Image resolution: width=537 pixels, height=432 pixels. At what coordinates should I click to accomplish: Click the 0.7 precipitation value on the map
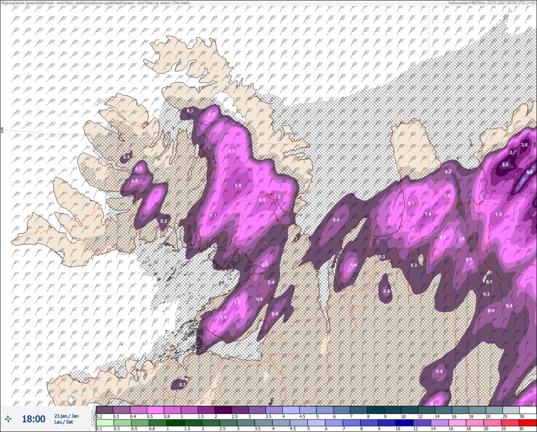point(211,115)
